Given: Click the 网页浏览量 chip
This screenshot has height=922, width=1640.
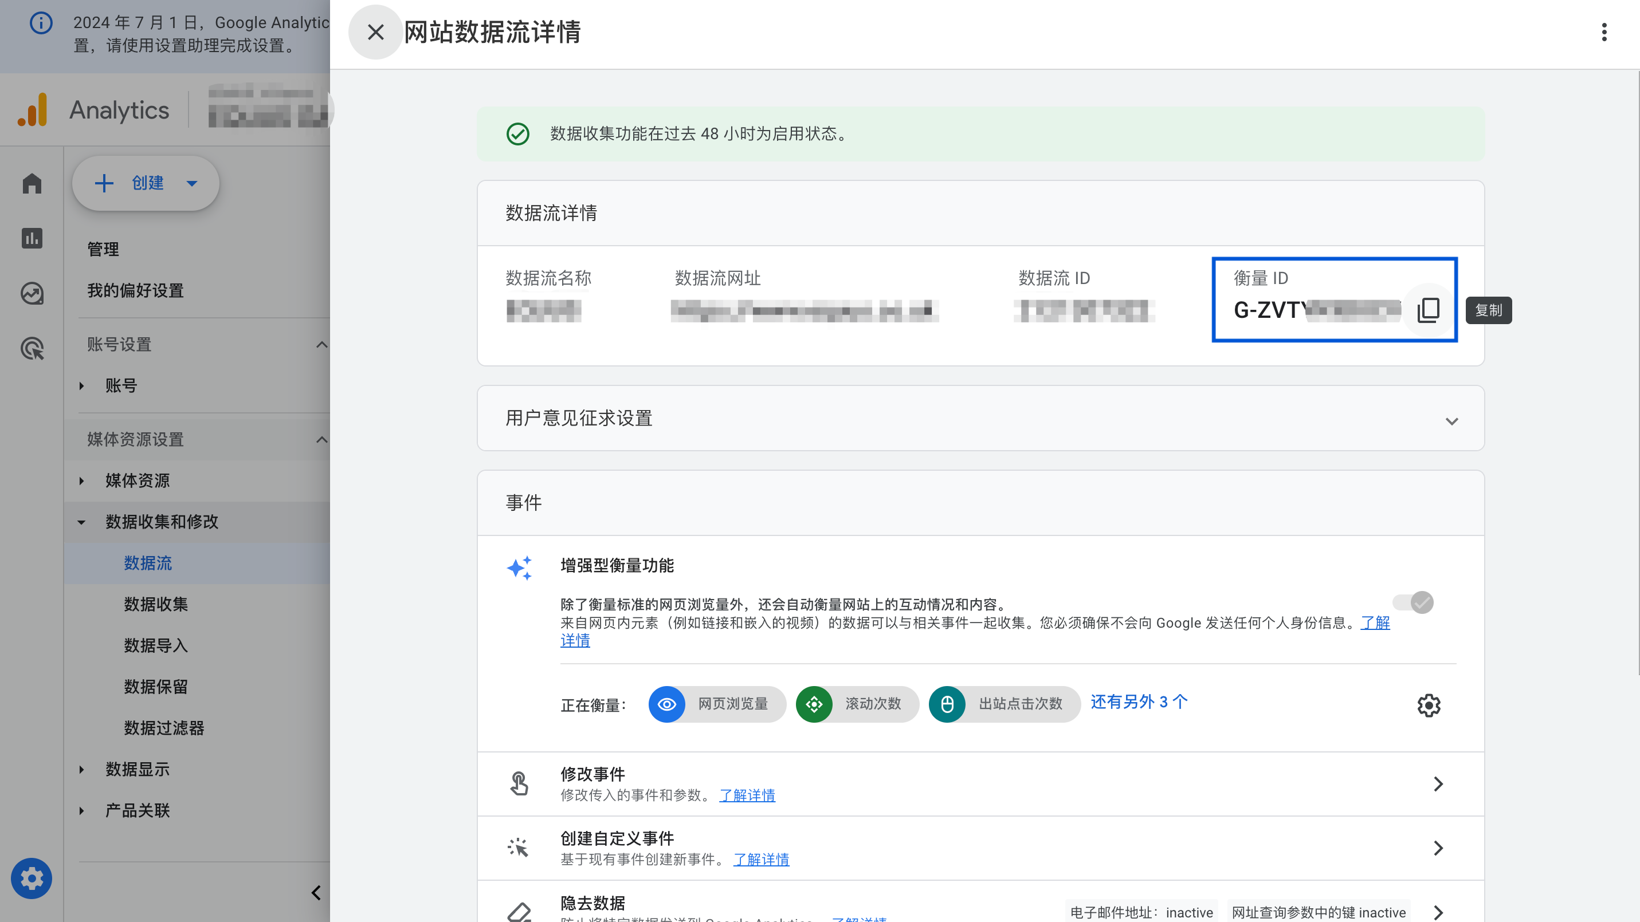Looking at the screenshot, I should (717, 704).
